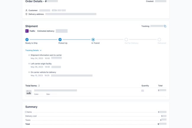Click the Ready to Ship checkmark circle
192x128 pixels.
tap(27, 39)
